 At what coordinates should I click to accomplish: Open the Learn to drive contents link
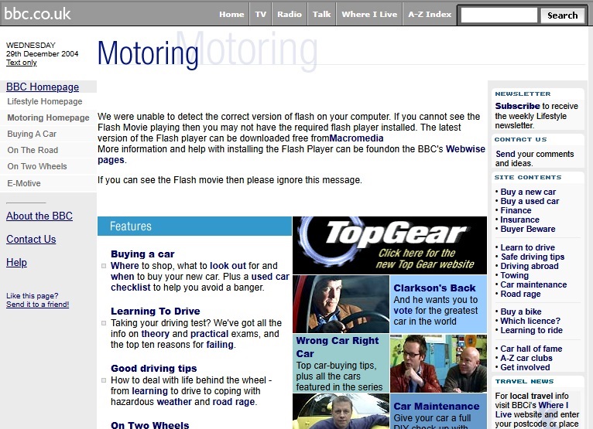click(527, 247)
